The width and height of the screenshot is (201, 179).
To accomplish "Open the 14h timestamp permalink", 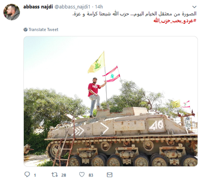I will (99, 7).
